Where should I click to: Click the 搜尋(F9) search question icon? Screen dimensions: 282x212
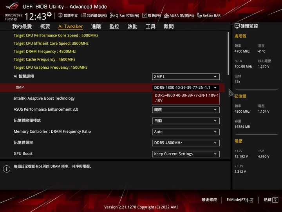click(x=145, y=15)
